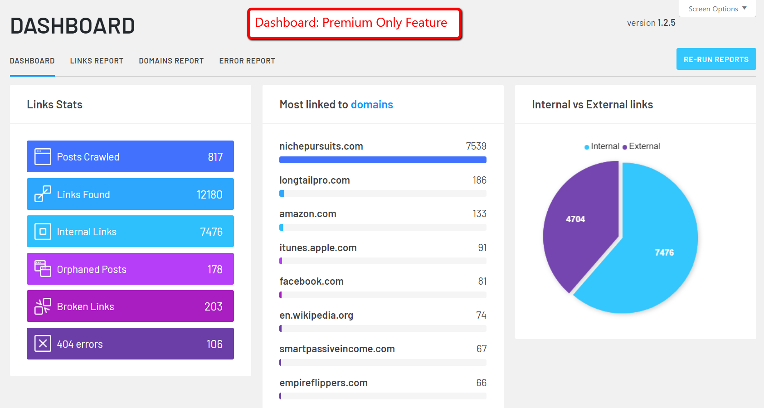The width and height of the screenshot is (764, 408).
Task: Open the Domains Report tab
Action: (x=171, y=60)
